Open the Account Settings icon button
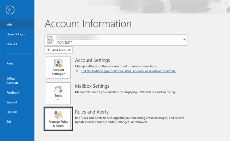Viewport: 230px width, 141px height. 58,67
